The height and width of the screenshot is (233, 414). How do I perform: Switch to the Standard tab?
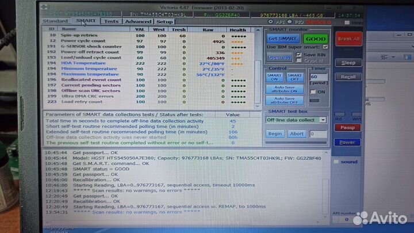click(x=55, y=21)
